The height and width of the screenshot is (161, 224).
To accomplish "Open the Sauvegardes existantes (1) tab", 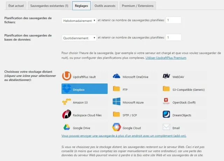I will click(x=49, y=6).
